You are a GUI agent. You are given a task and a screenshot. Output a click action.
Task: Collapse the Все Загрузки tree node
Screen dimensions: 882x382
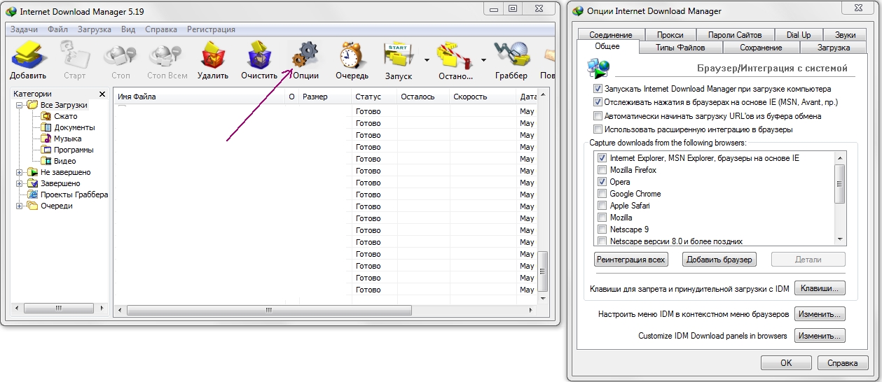point(20,105)
